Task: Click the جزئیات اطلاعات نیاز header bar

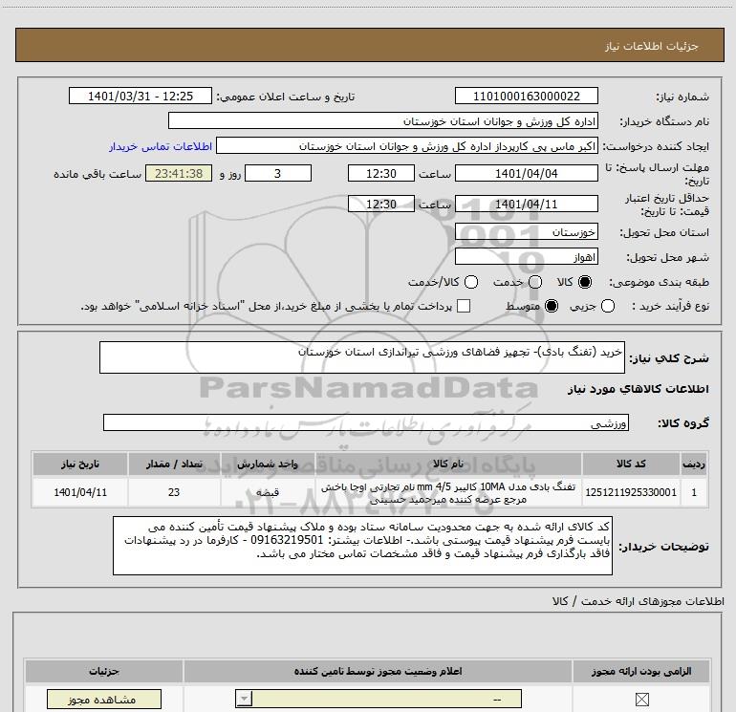Action: [369, 45]
